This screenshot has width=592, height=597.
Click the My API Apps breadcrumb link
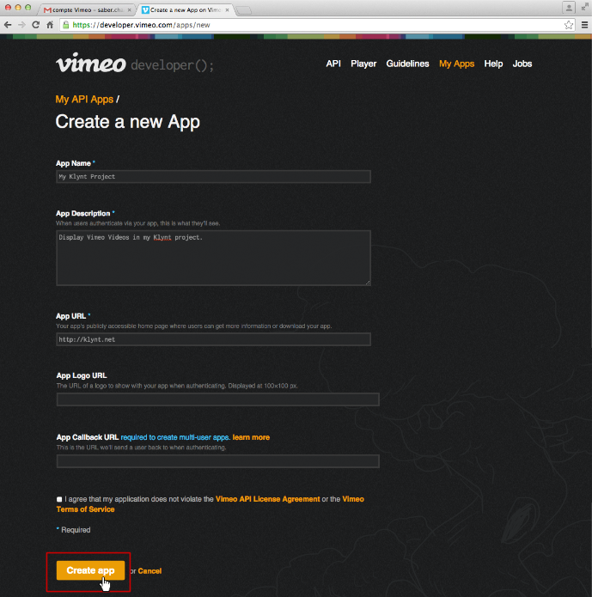tap(84, 100)
